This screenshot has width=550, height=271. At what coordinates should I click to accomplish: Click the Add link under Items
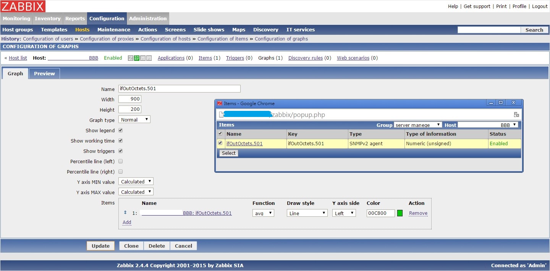click(x=127, y=222)
